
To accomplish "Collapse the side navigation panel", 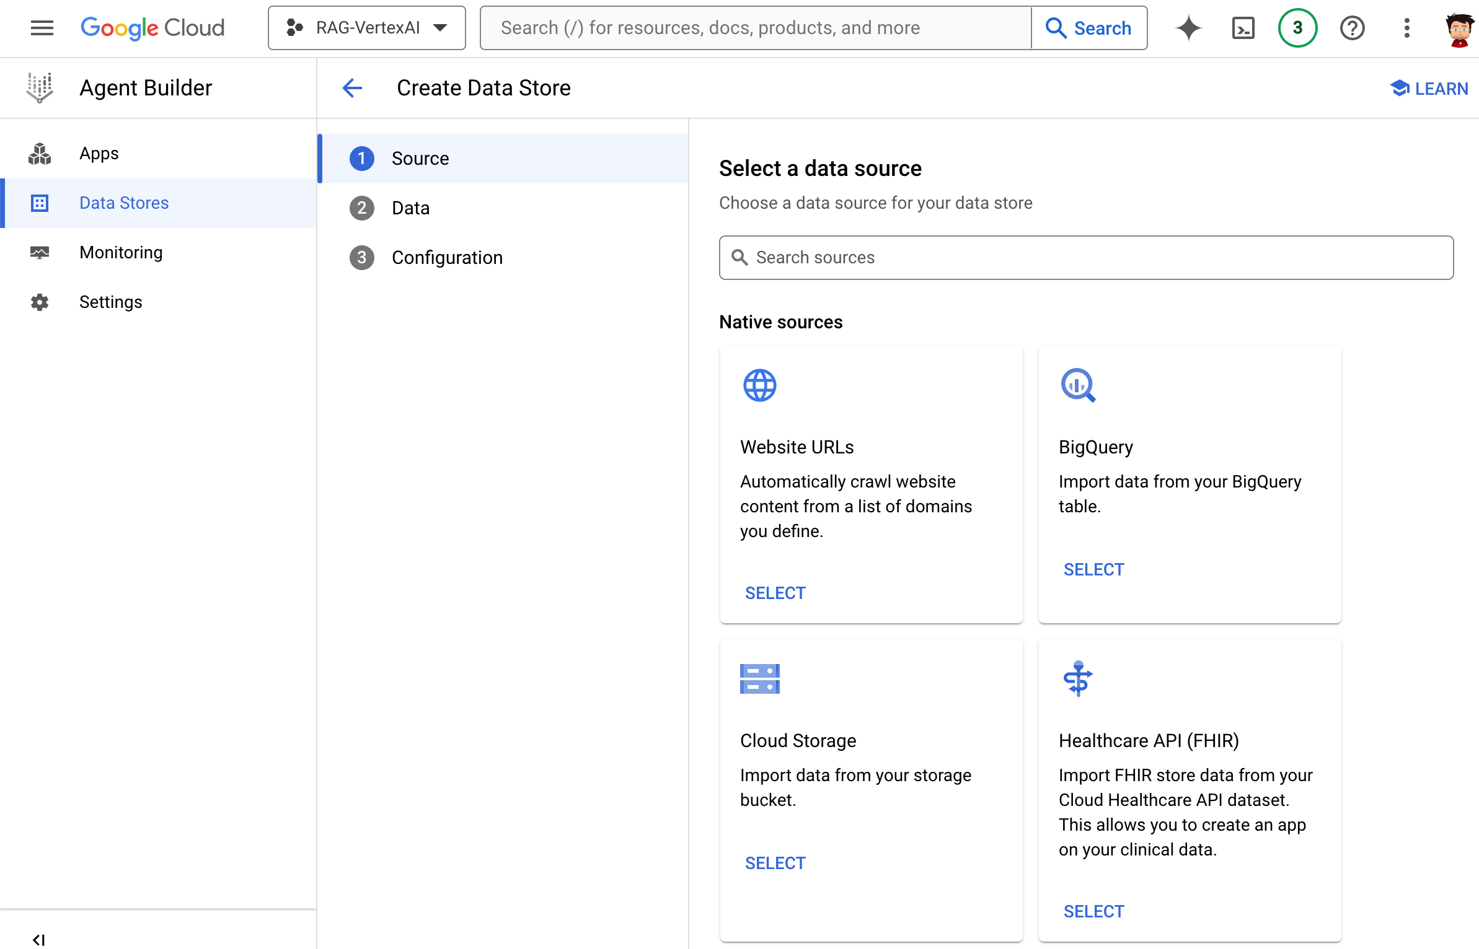I will [x=38, y=939].
